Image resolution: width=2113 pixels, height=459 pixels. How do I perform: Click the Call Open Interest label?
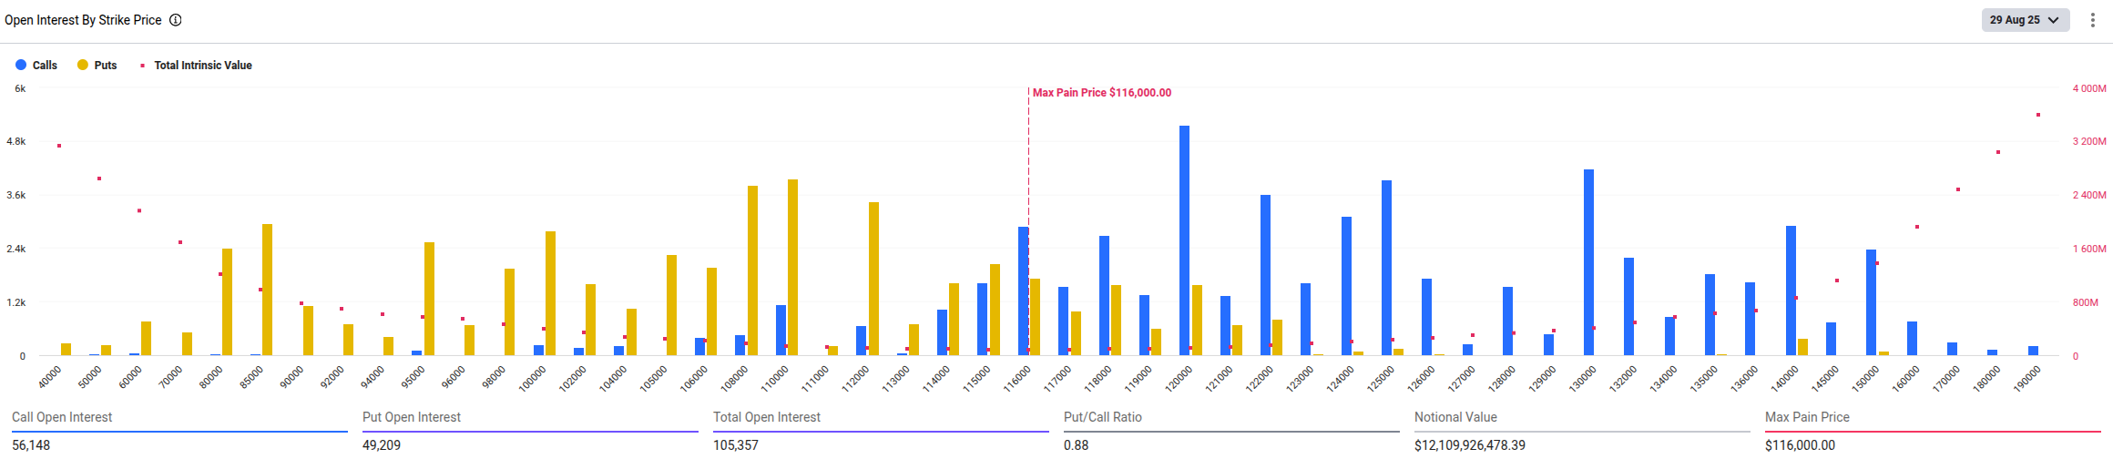pos(62,417)
